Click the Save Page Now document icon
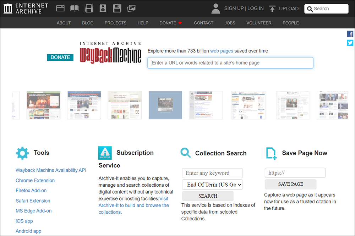355x236 pixels. (x=271, y=153)
